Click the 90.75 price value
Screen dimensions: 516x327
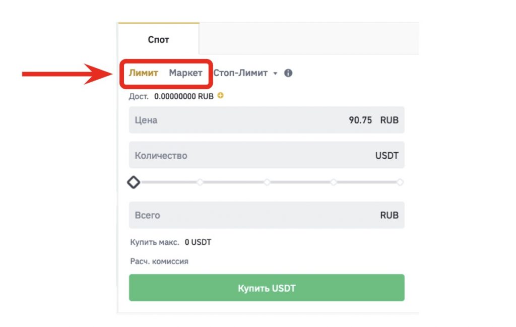pos(360,120)
